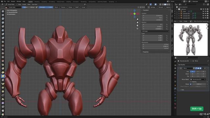210x118 pixels.
Task: Open the Options button in viewport header
Action: (169, 7)
